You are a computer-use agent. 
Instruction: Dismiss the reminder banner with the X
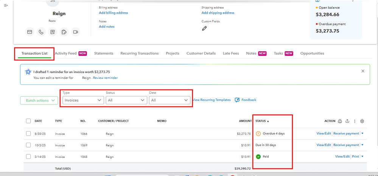click(x=363, y=71)
